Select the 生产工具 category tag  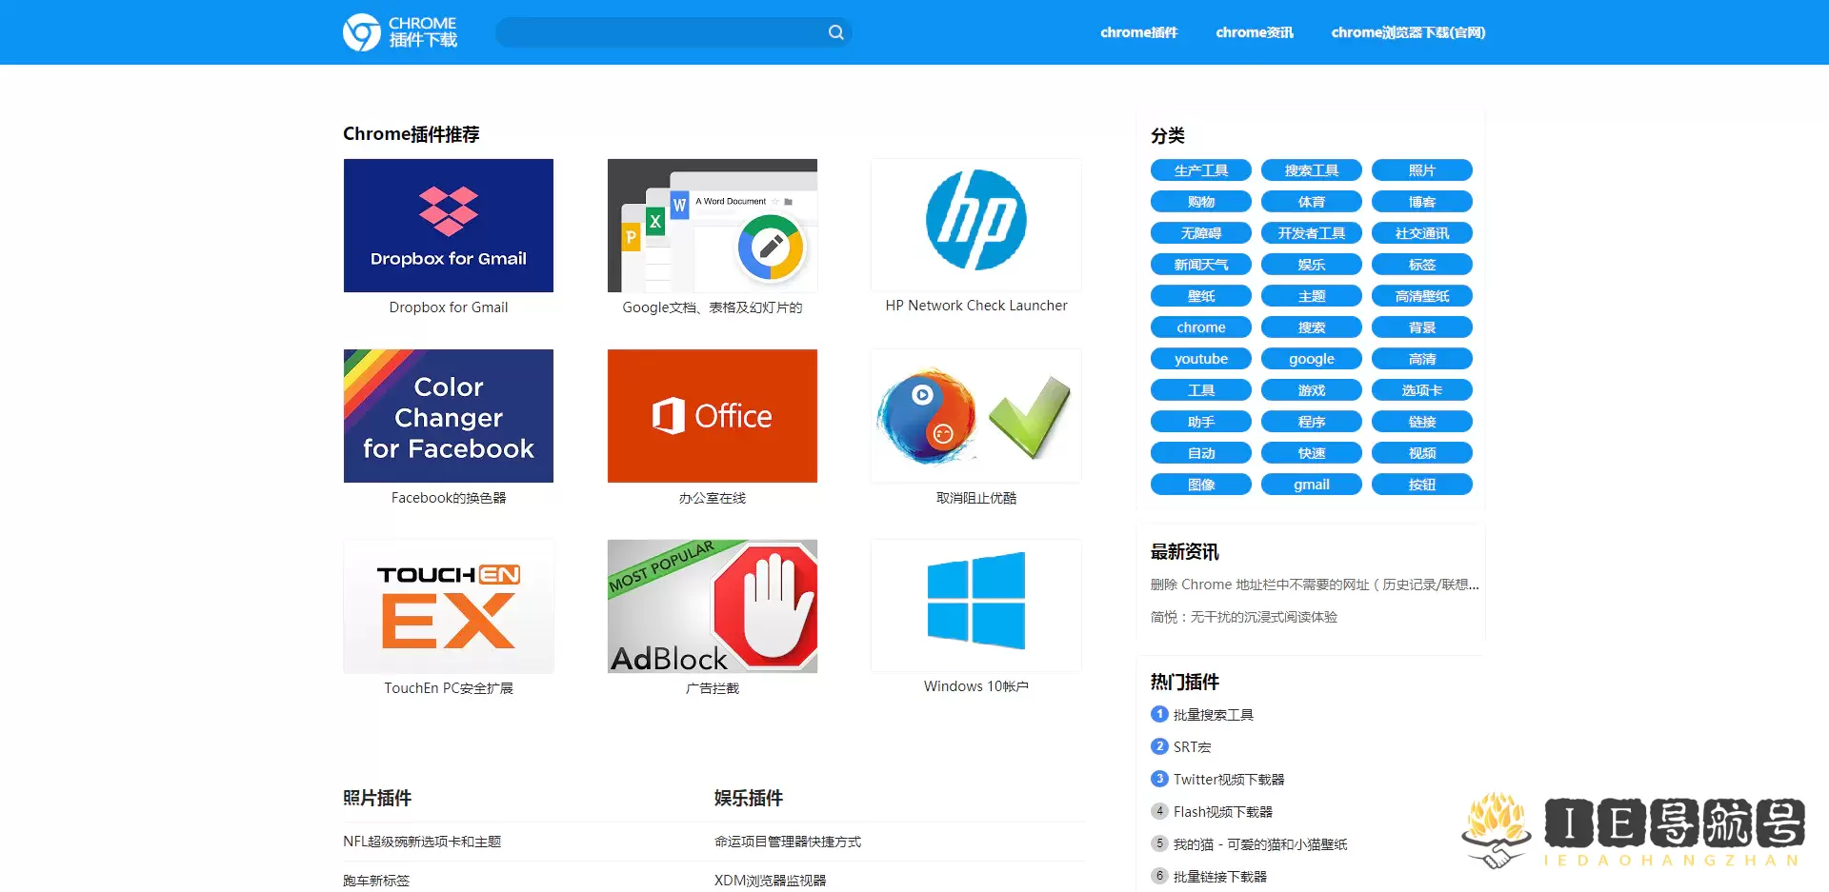[1200, 169]
